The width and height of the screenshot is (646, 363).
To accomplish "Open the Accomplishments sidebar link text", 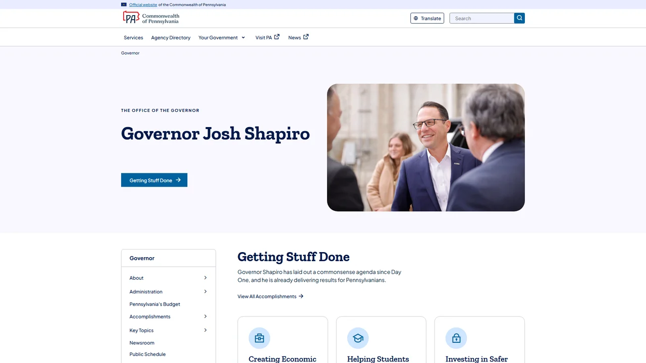I will click(150, 317).
